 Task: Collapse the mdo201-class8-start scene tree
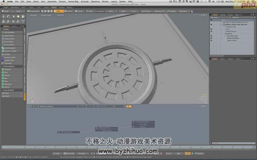(221, 24)
